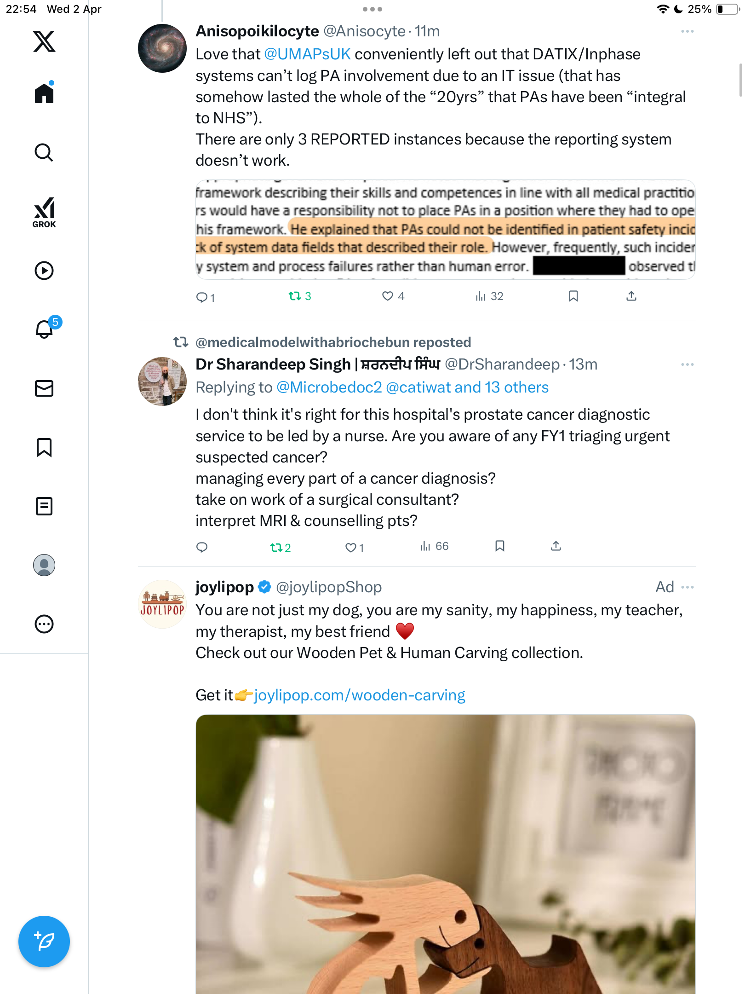Open the video play icon in sidebar

click(x=44, y=271)
